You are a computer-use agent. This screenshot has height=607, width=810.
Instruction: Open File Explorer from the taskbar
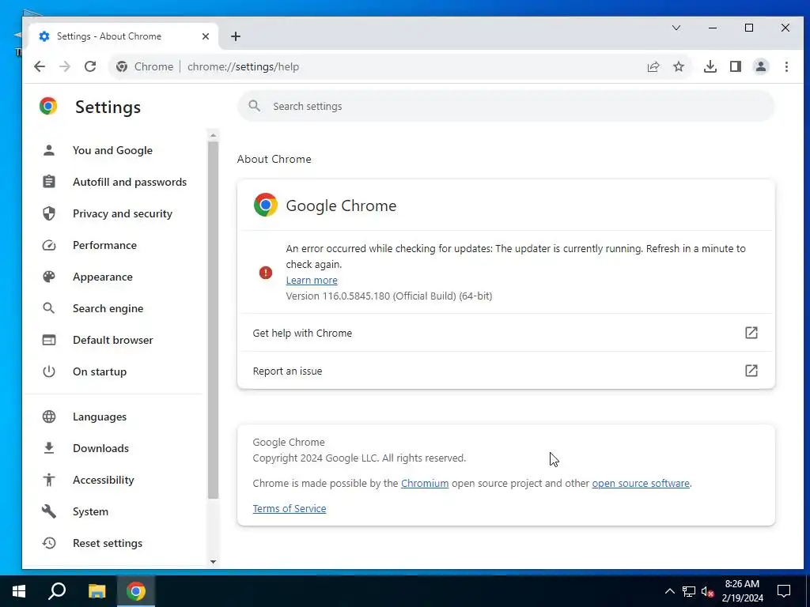pyautogui.click(x=97, y=591)
